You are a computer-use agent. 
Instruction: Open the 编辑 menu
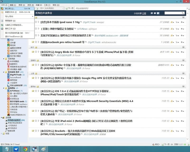coord(13,5)
